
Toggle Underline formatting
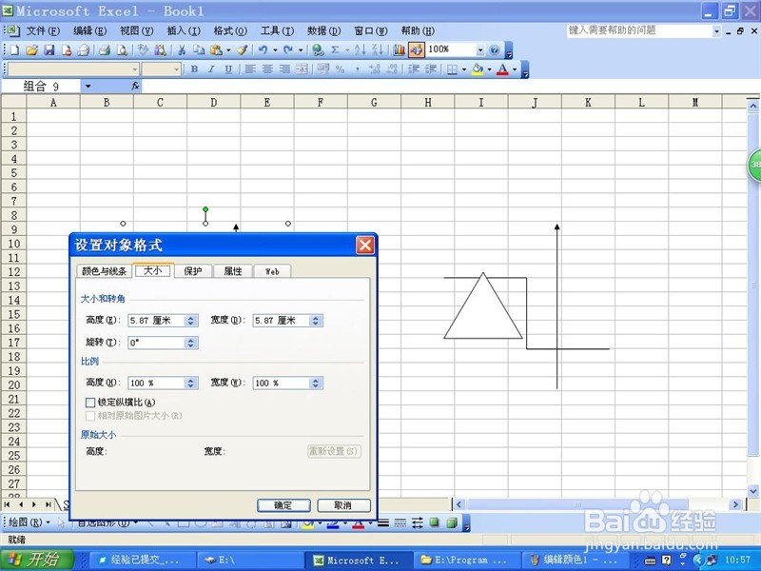coord(228,69)
